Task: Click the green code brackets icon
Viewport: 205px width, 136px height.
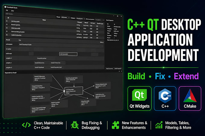Action: tap(26, 125)
